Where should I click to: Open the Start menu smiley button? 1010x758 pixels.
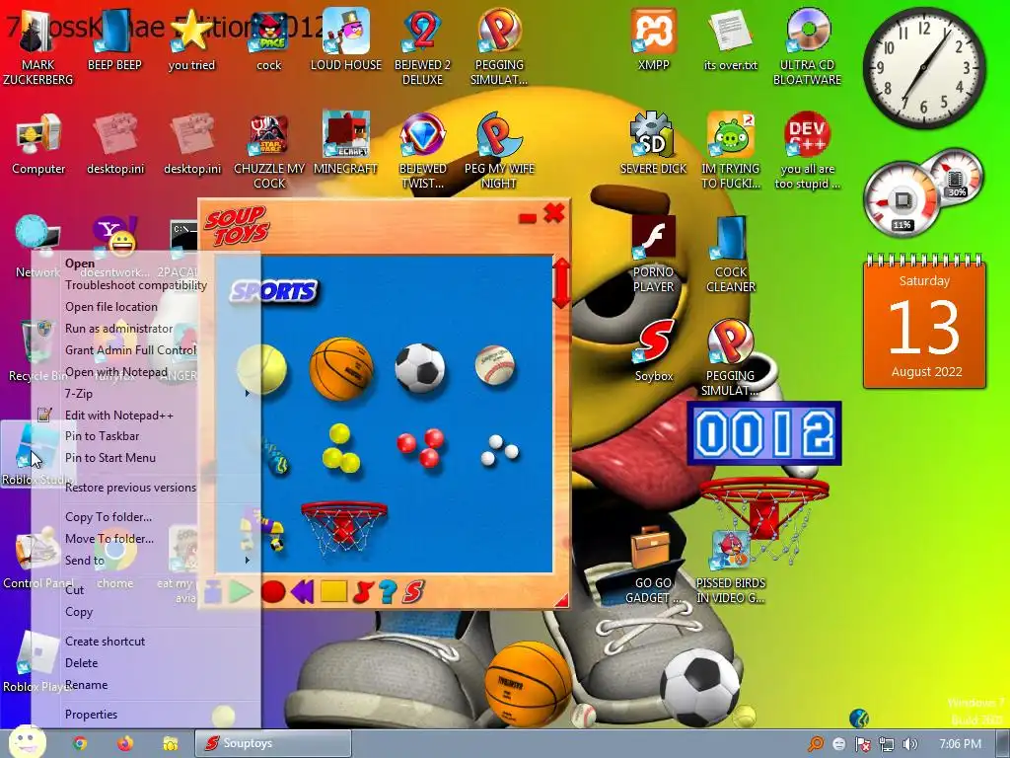(28, 742)
